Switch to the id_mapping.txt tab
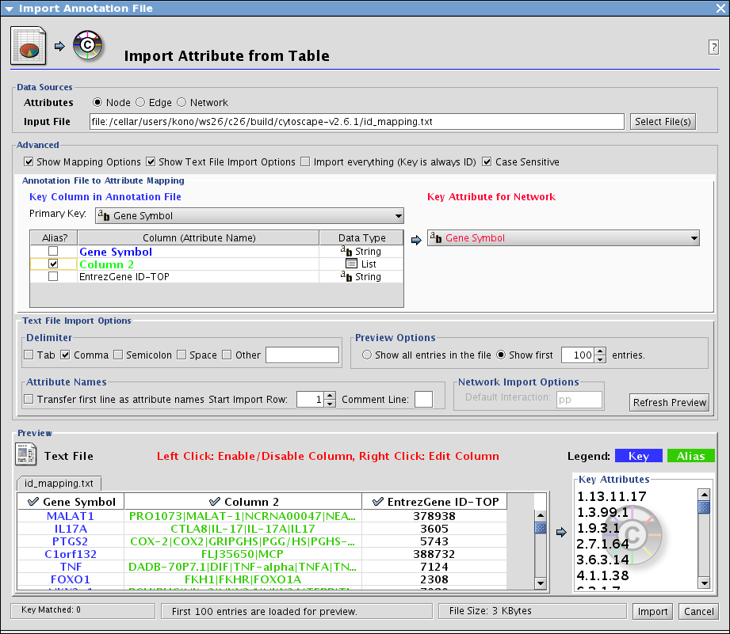 [x=59, y=483]
